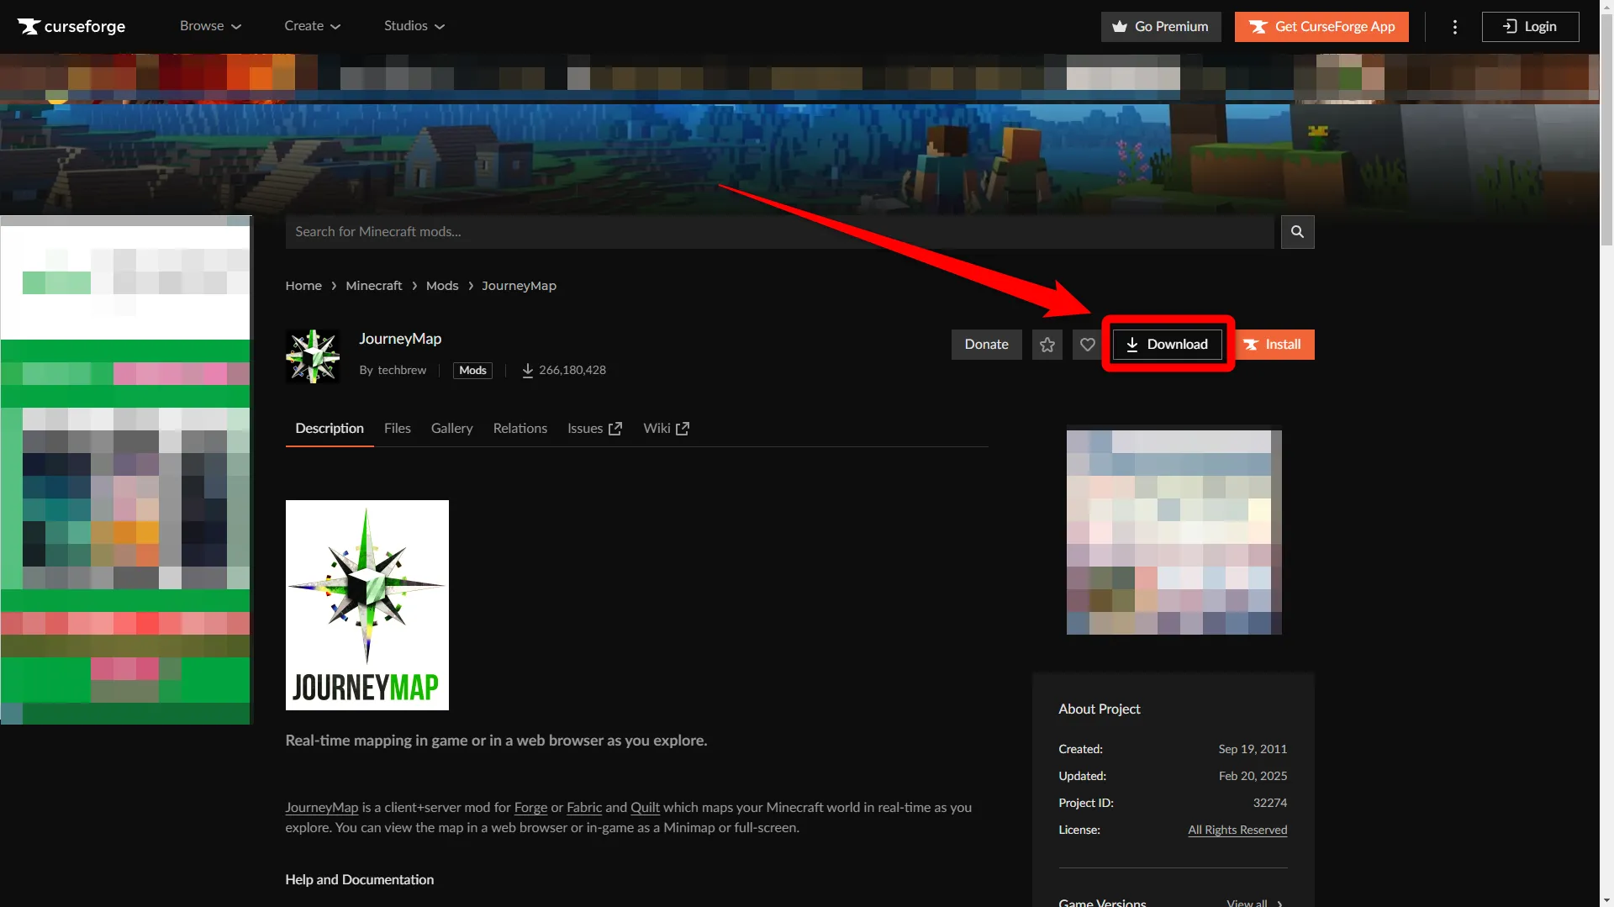Open the Fabric link
This screenshot has width=1614, height=907.
[x=584, y=808]
